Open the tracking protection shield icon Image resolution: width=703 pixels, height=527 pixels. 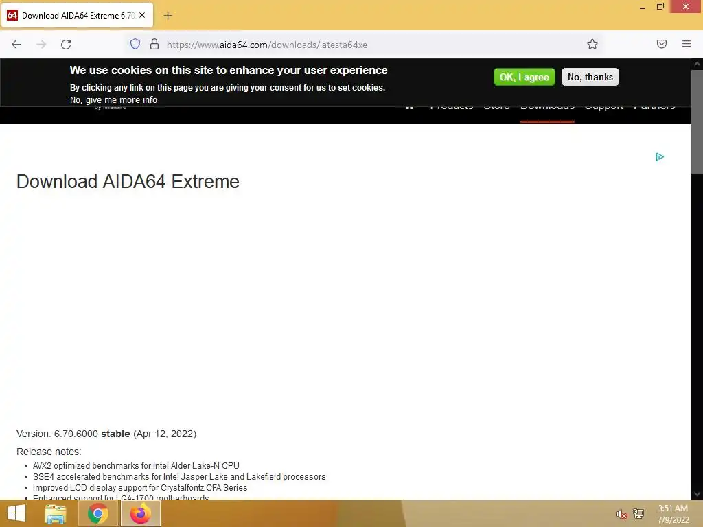(x=135, y=44)
